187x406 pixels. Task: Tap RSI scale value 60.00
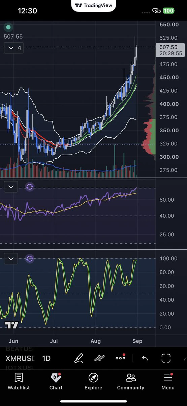click(x=167, y=200)
